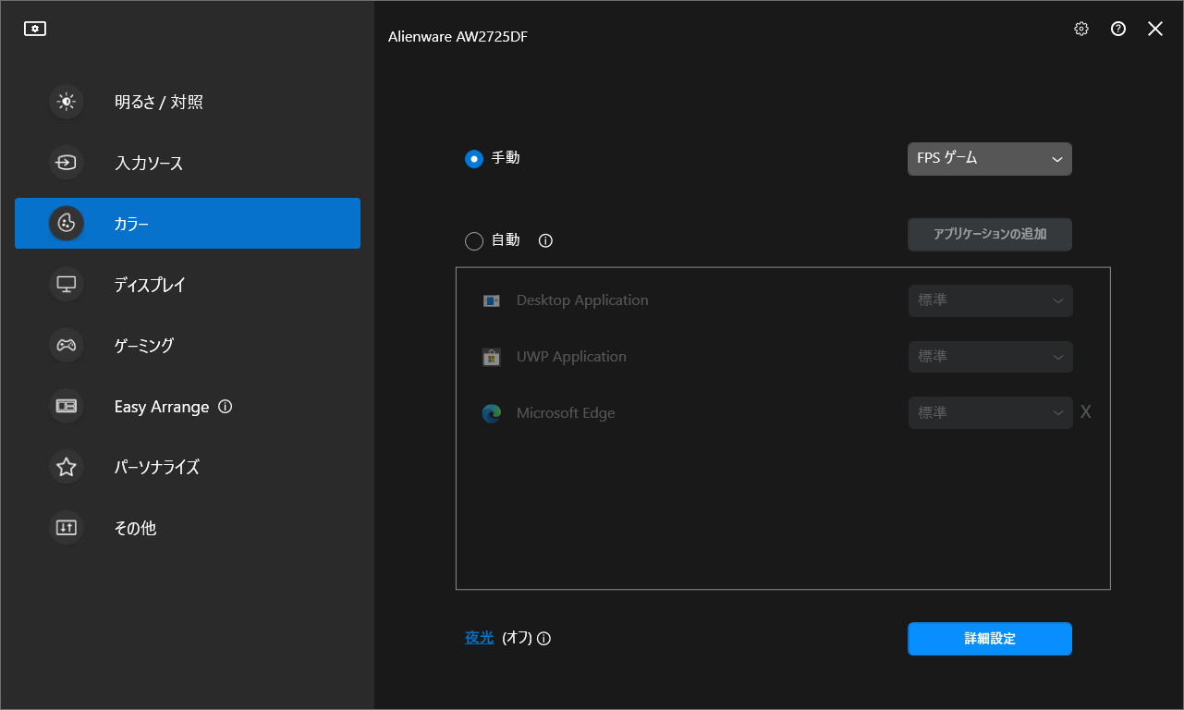Click the Desktop Application icon
Image resolution: width=1184 pixels, height=710 pixels.
click(x=491, y=300)
